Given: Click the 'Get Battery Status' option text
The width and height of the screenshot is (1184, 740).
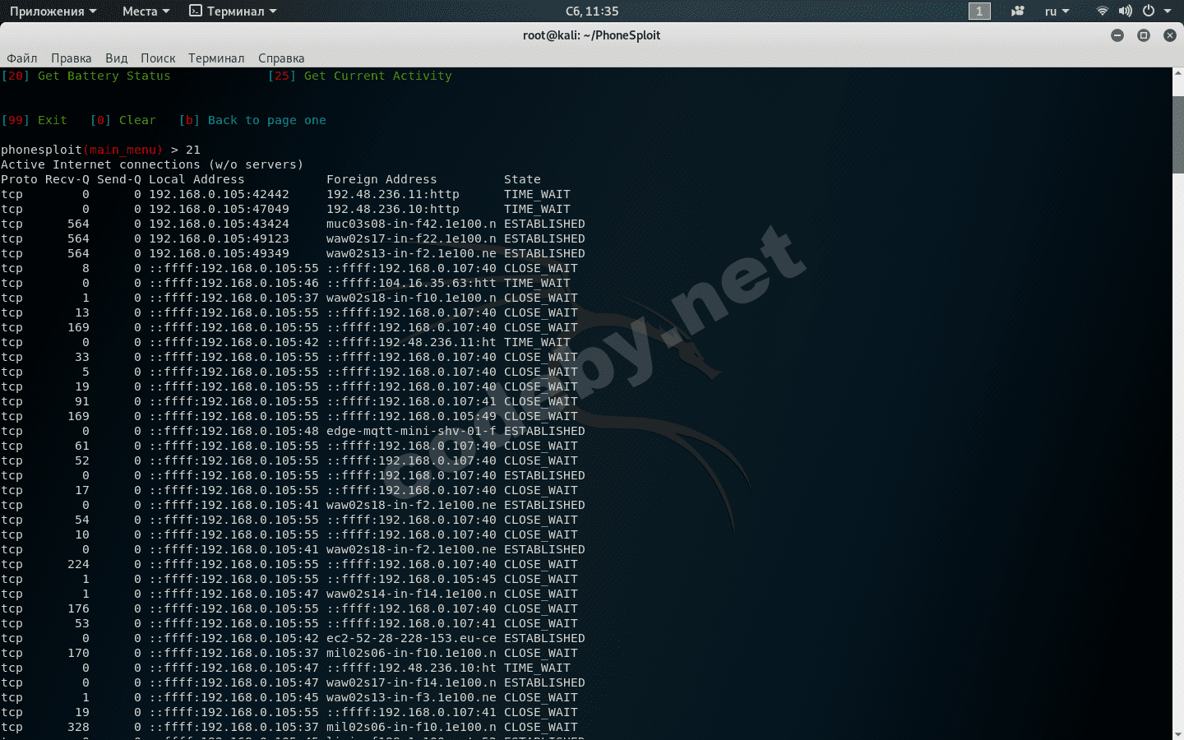Looking at the screenshot, I should coord(104,76).
